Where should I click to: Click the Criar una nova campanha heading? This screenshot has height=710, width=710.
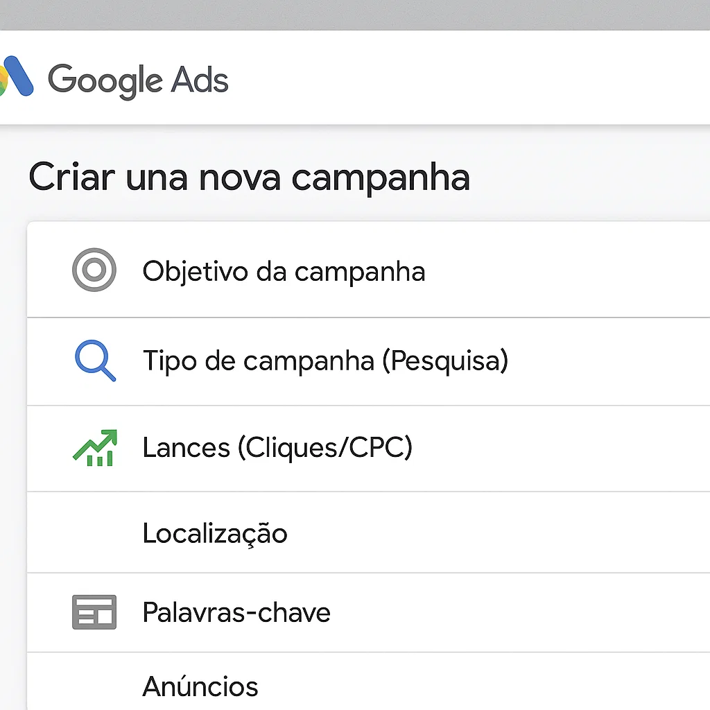coord(250,177)
